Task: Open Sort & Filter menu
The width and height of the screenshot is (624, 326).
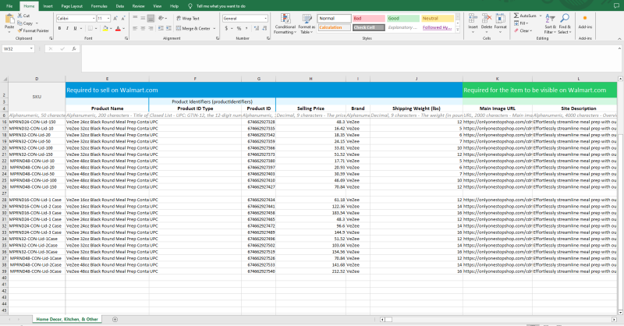Action: pyautogui.click(x=550, y=24)
